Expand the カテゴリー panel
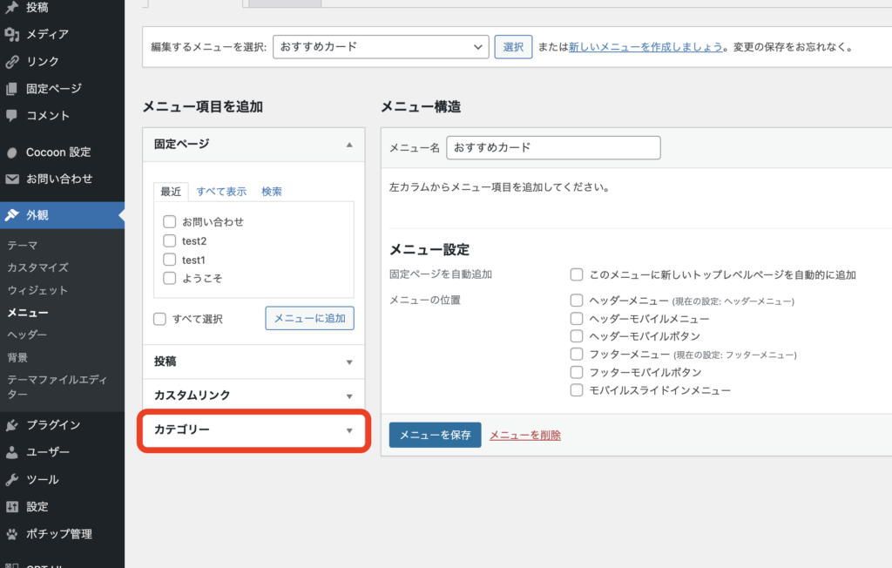The height and width of the screenshot is (568, 892). pyautogui.click(x=253, y=430)
